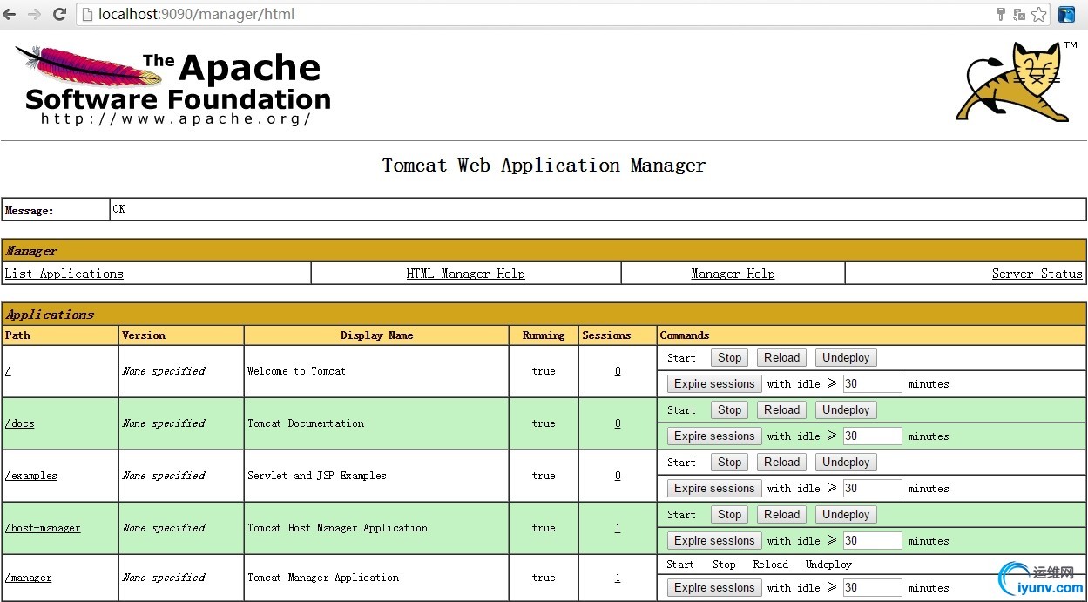Image resolution: width=1088 pixels, height=602 pixels.
Task: Open saved password key icon in address bar
Action: (x=1000, y=14)
